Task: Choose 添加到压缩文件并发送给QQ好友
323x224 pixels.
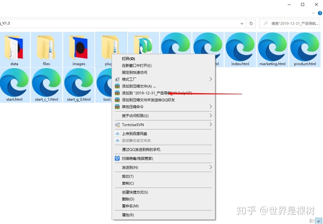Action: tap(164, 100)
